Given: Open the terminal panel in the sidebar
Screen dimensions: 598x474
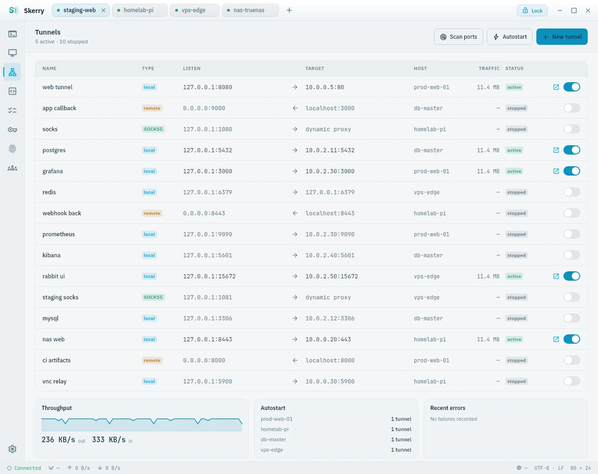Looking at the screenshot, I should tap(13, 34).
